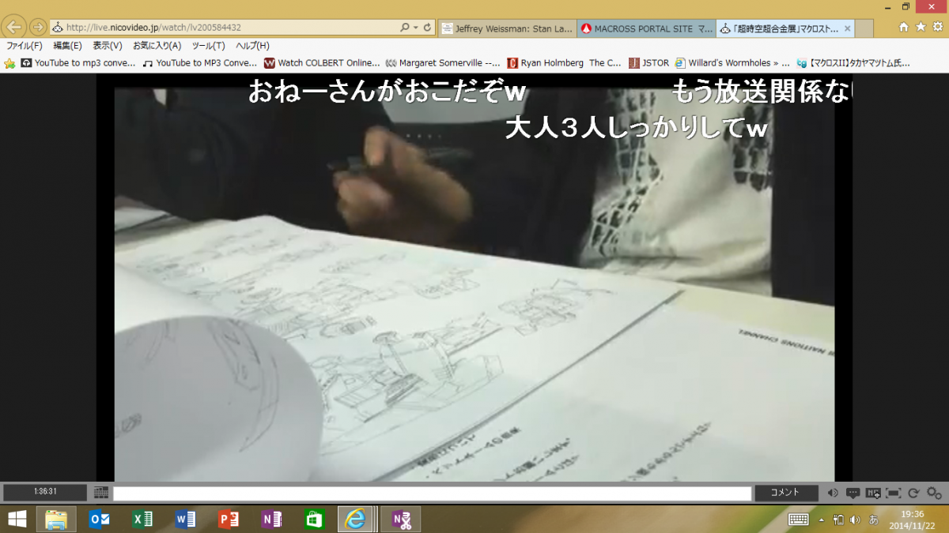The height and width of the screenshot is (533, 949).
Task: Close the 超時空超合金展 tab
Action: coord(848,28)
